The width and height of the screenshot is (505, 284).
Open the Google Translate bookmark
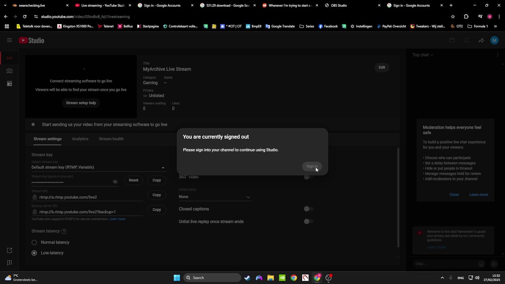280,26
